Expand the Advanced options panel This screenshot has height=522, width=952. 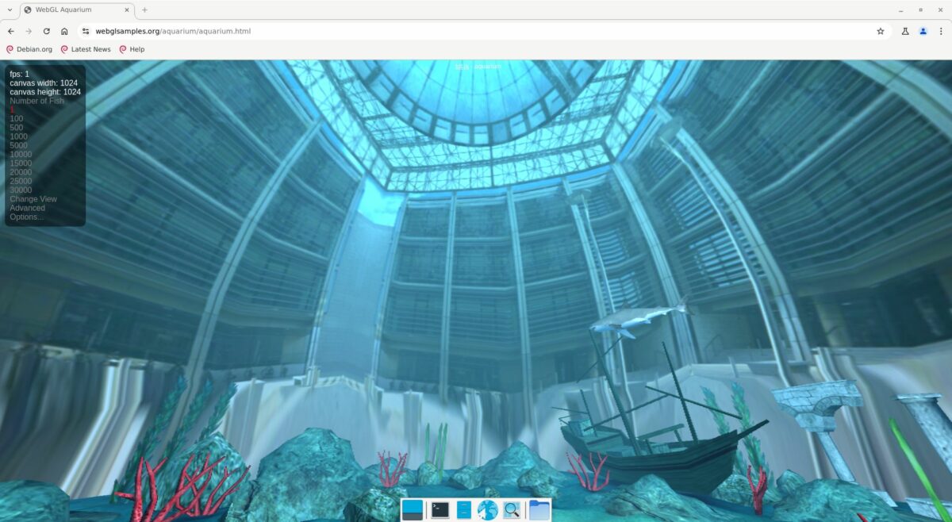27,208
